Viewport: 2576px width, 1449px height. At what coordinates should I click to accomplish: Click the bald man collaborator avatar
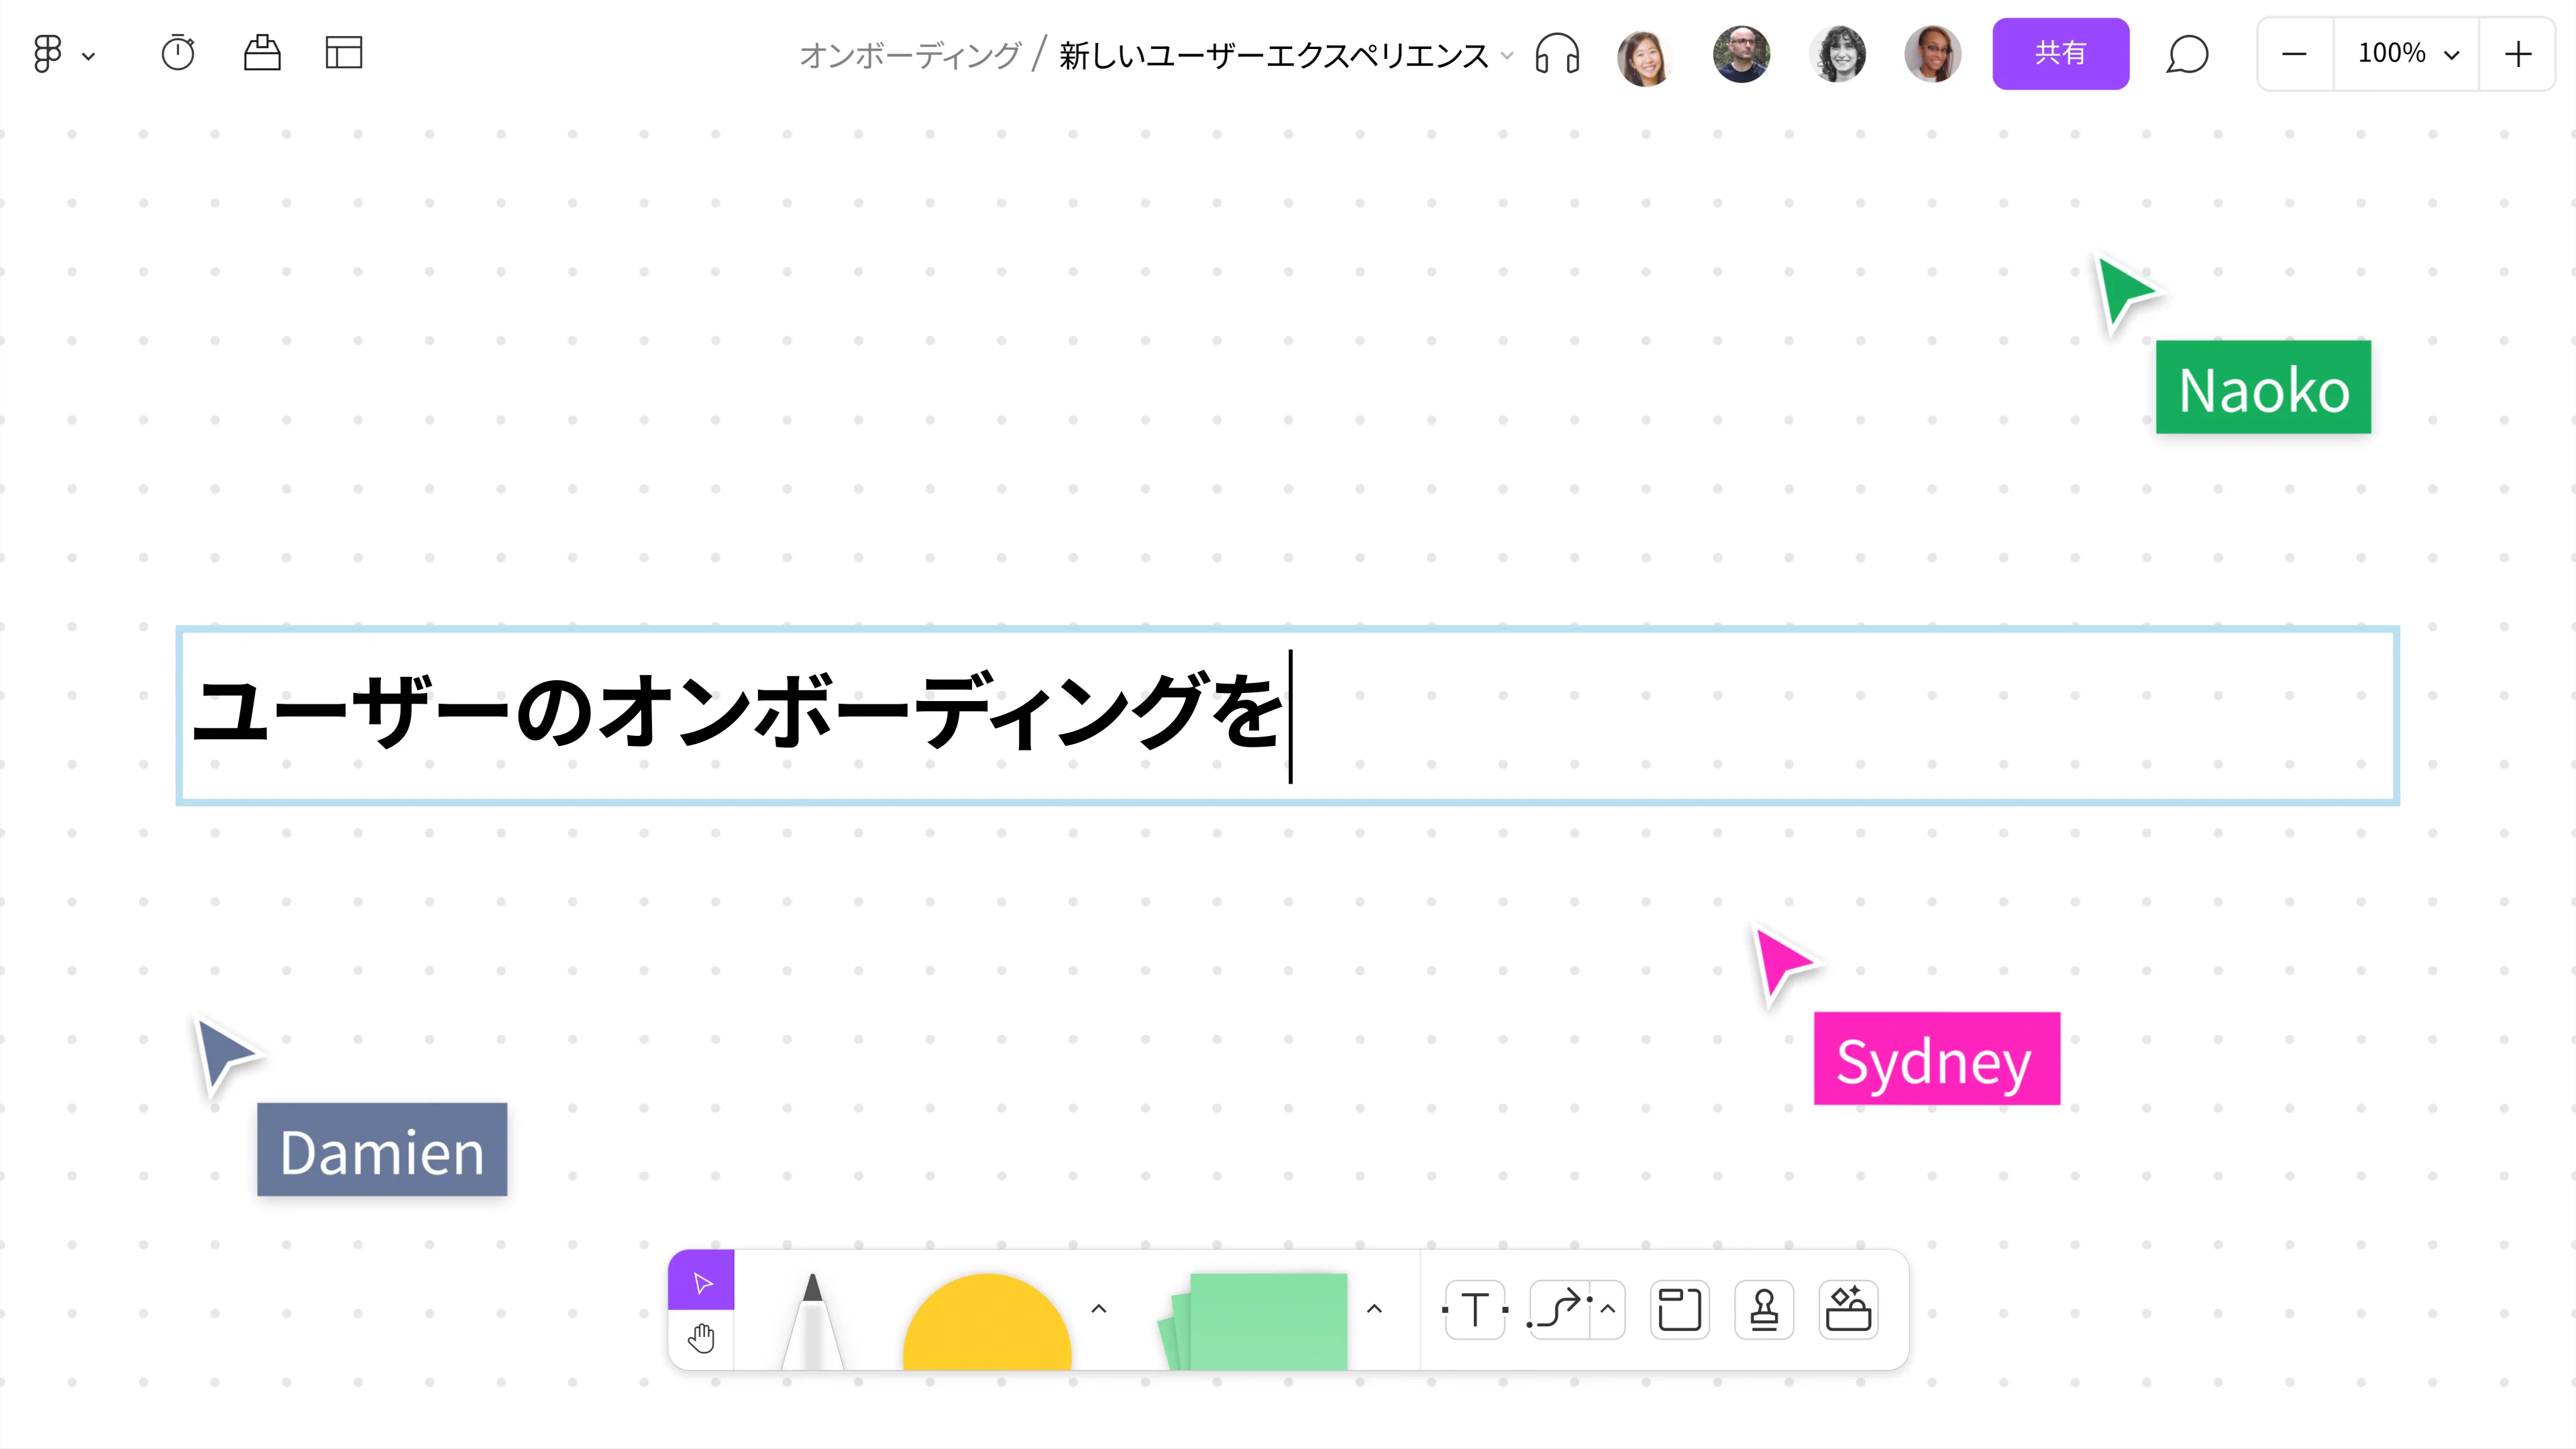pyautogui.click(x=1741, y=54)
